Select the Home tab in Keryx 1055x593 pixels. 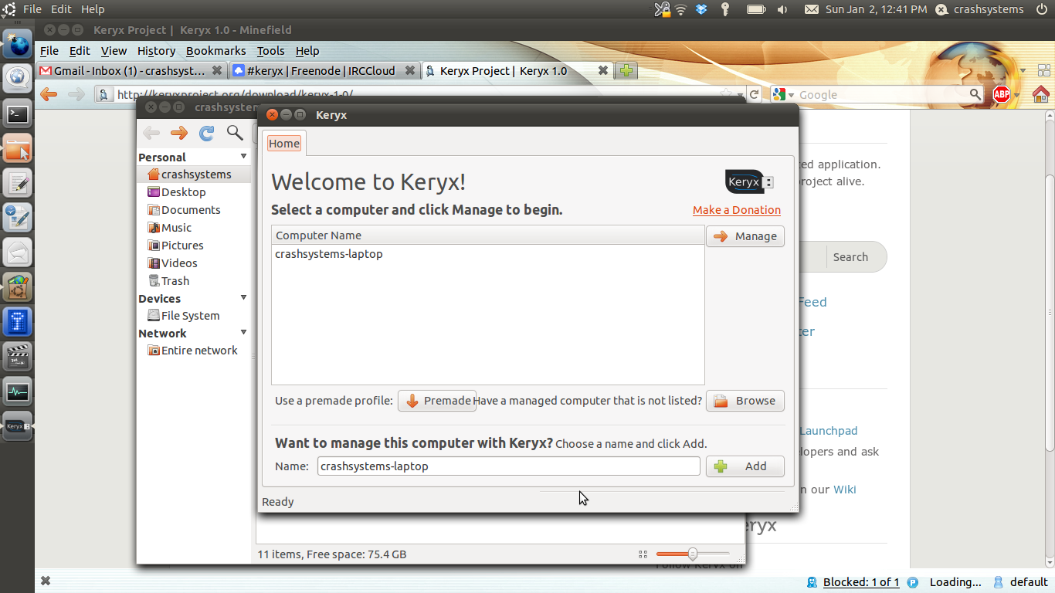(284, 144)
